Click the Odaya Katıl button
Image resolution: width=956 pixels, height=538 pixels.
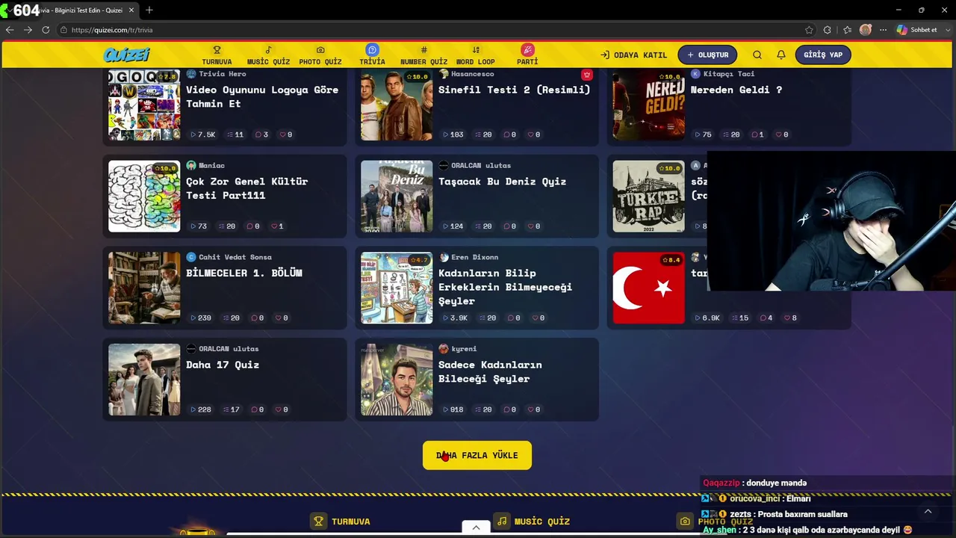(x=633, y=55)
